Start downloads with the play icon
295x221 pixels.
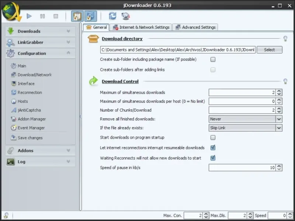(29, 16)
